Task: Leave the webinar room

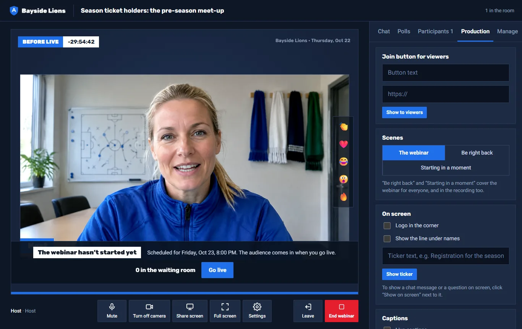Action: (x=308, y=311)
